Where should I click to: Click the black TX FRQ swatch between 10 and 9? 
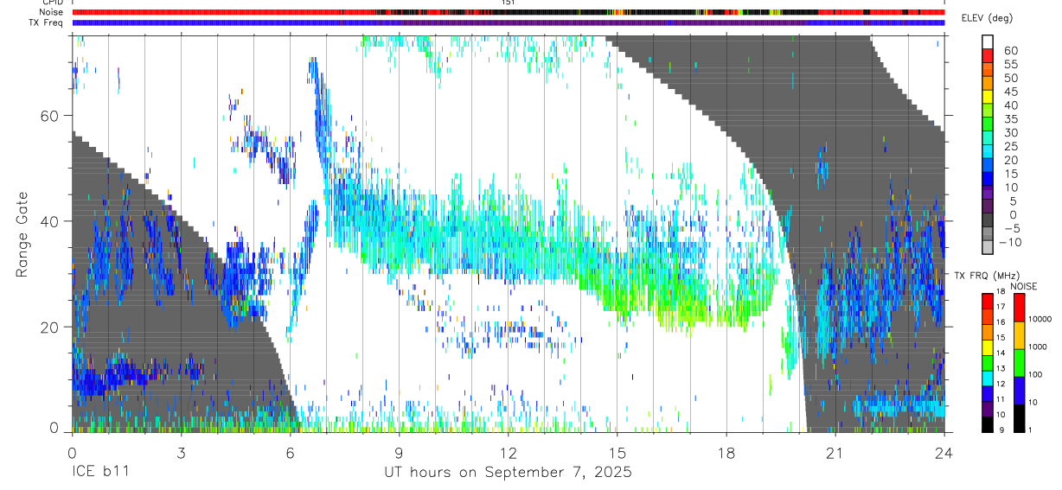tap(988, 423)
